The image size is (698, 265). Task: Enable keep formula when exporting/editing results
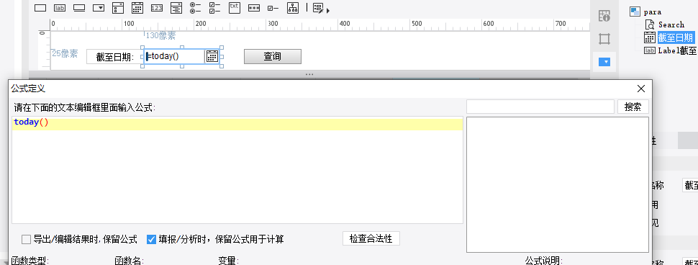26,240
